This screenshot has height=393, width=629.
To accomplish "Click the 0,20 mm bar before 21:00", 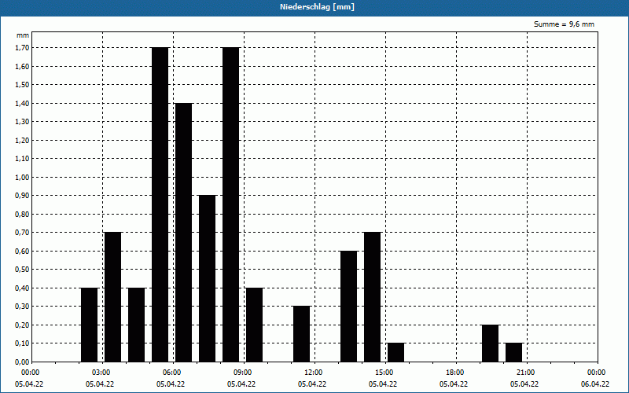I will pyautogui.click(x=490, y=343).
